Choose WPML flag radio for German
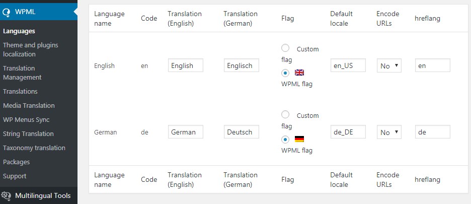Viewport: 471px width, 204px height. [x=285, y=140]
